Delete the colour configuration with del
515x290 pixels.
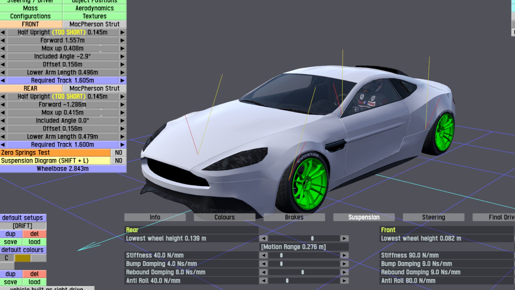[34, 274]
